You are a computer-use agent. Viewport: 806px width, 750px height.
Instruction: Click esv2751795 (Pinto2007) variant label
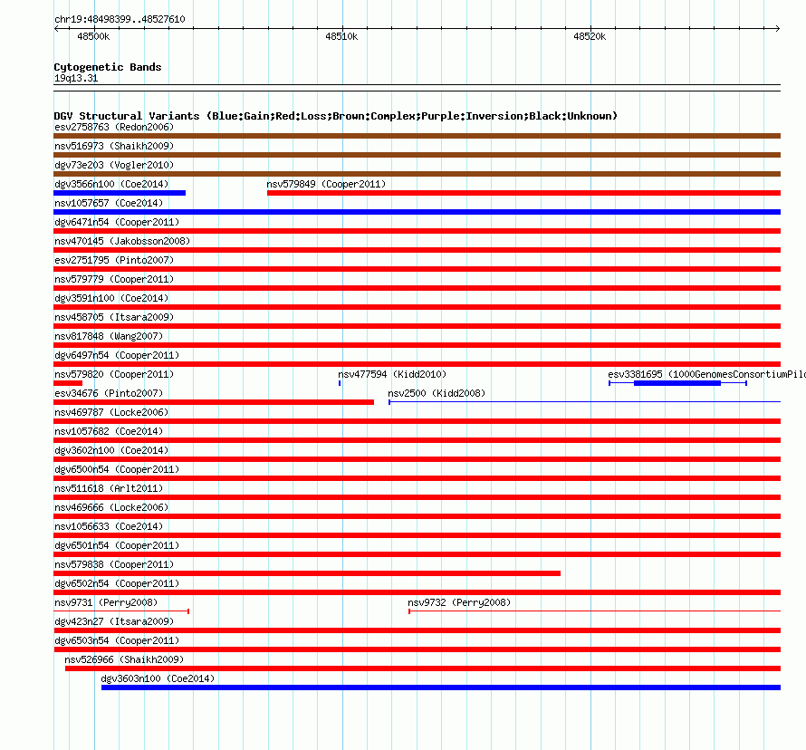tap(114, 260)
